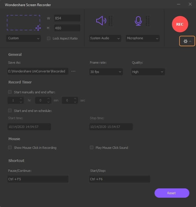The image size is (196, 207).
Task: Collapse settings with the gear icon
Action: pos(187,41)
